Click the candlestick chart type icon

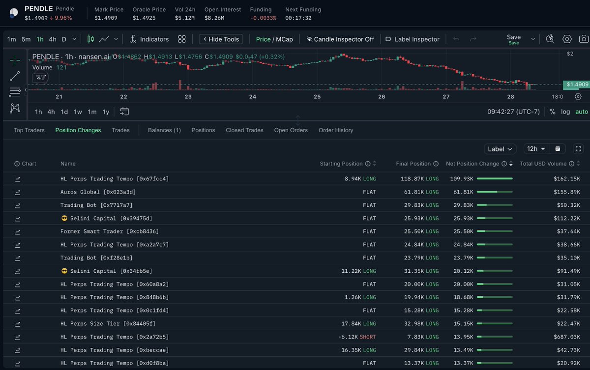(x=90, y=39)
